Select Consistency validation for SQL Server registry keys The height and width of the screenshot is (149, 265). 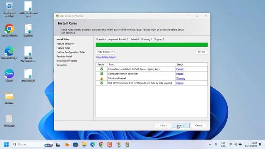tap(134, 69)
